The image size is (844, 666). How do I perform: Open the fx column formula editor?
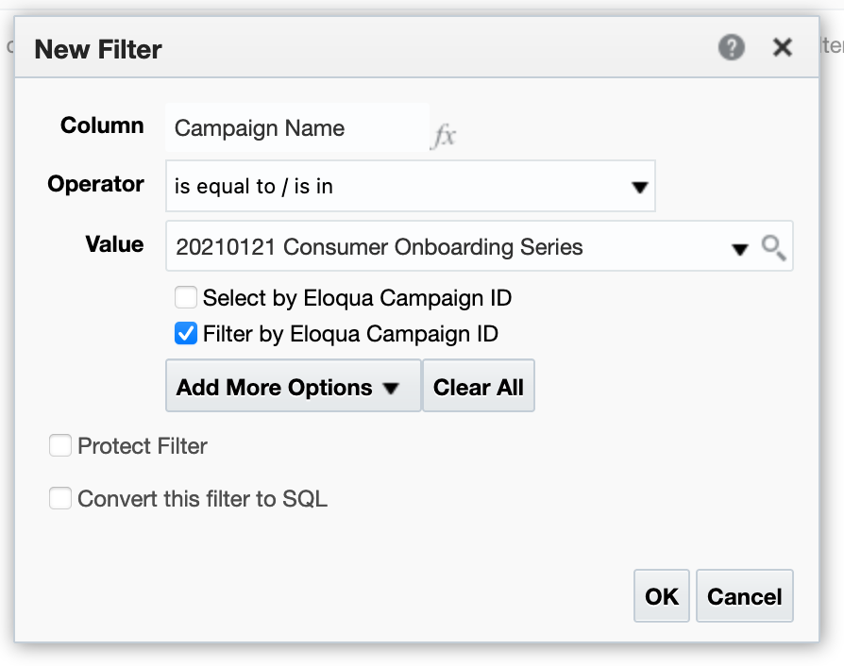pyautogui.click(x=445, y=135)
